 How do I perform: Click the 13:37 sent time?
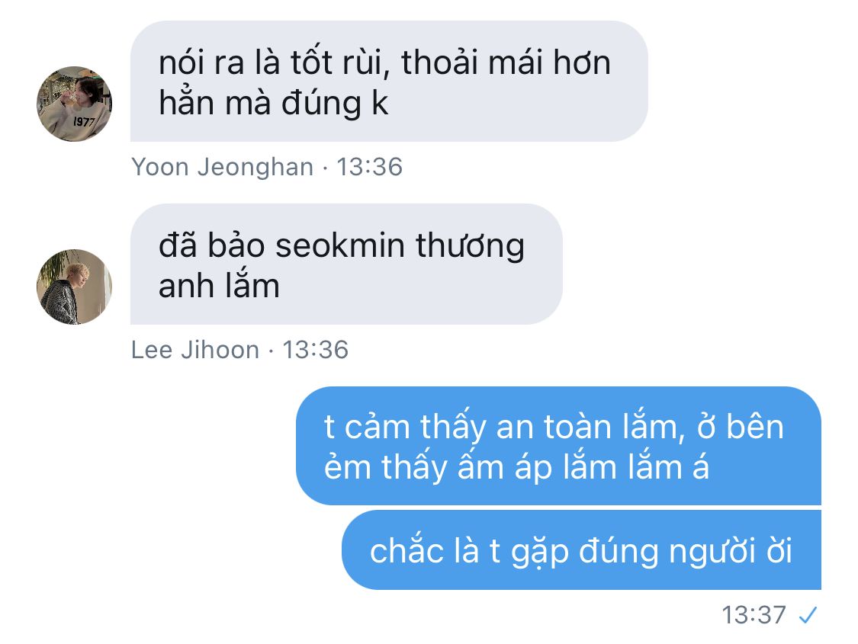[754, 615]
